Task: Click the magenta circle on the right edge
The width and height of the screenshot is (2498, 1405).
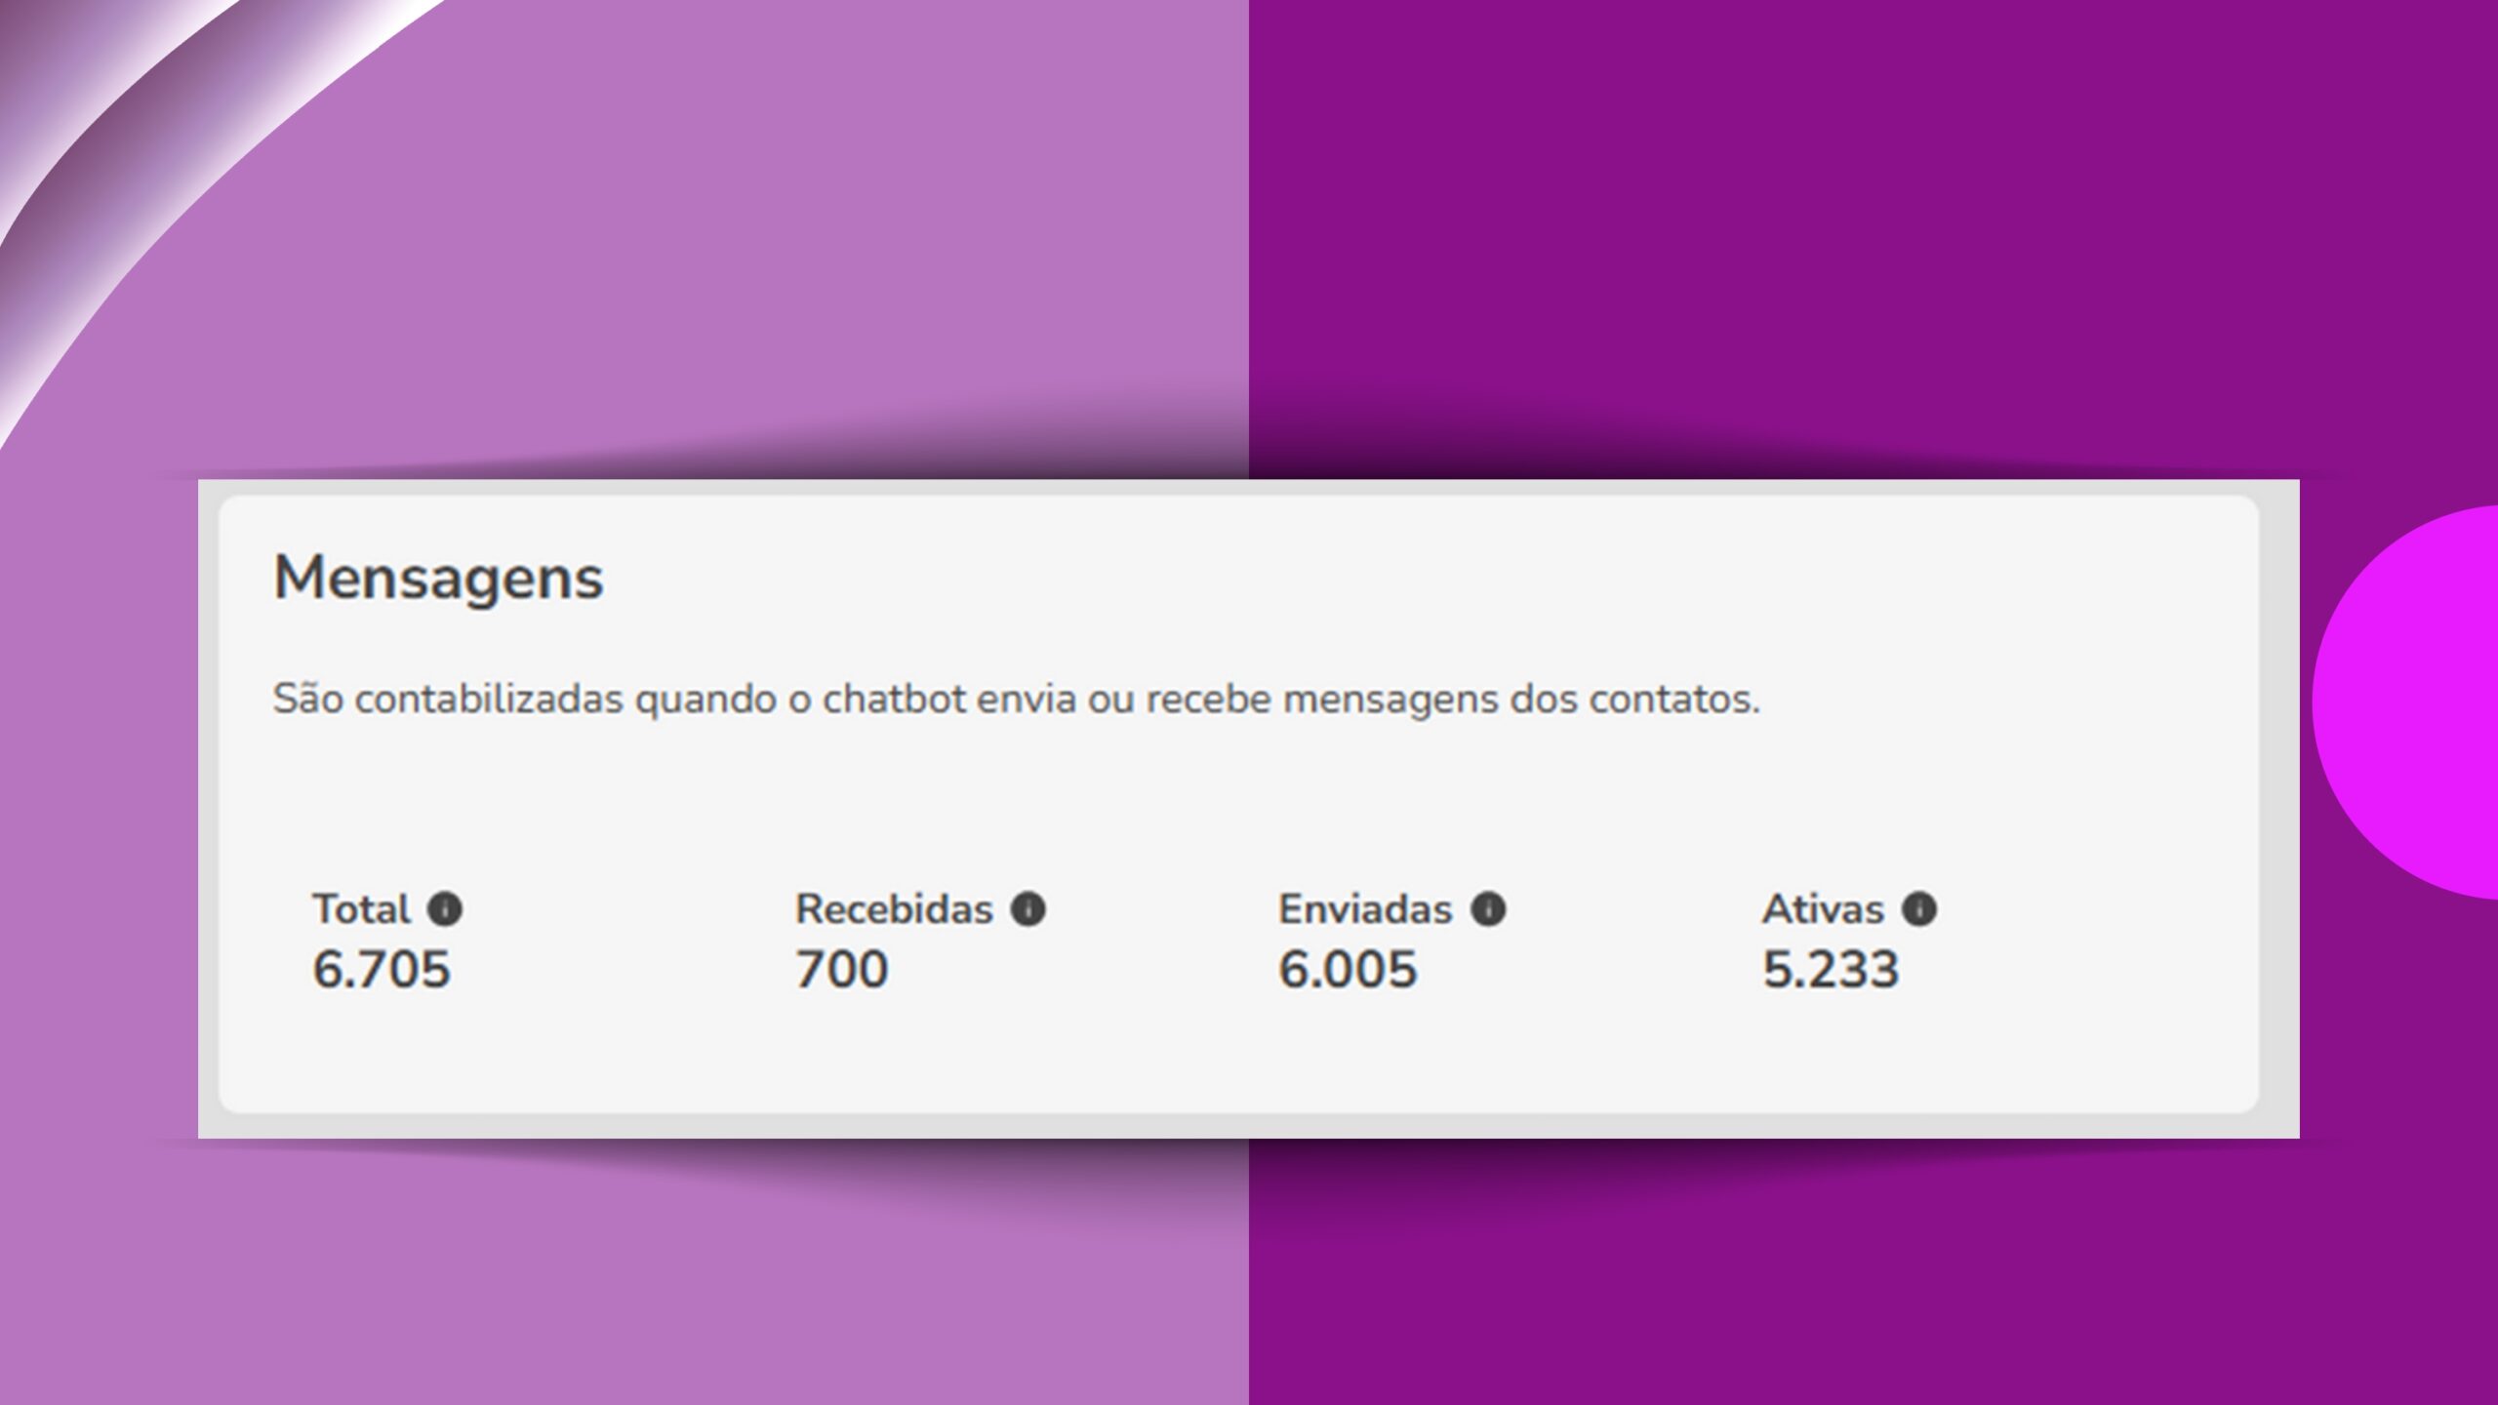Action: pyautogui.click(x=2420, y=702)
